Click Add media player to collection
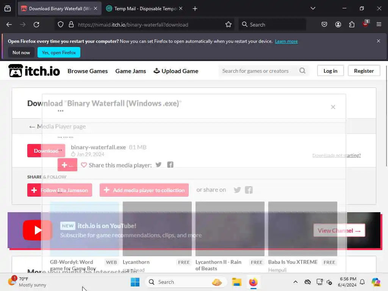 click(x=144, y=190)
